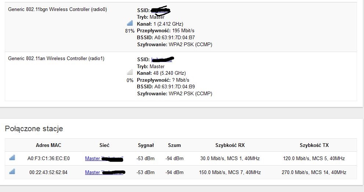Click signal icon beside MAC A0:F3:C1:36:EC:E0
The image size is (364, 192).
(x=12, y=158)
